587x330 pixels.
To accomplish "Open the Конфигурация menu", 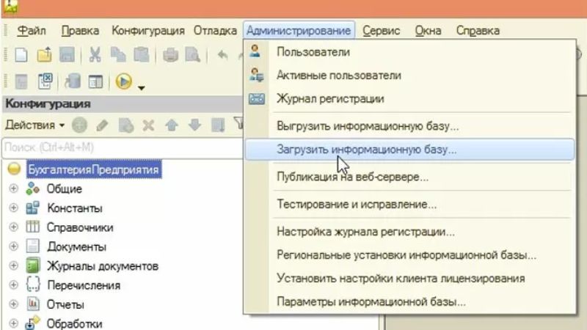I will click(x=148, y=31).
